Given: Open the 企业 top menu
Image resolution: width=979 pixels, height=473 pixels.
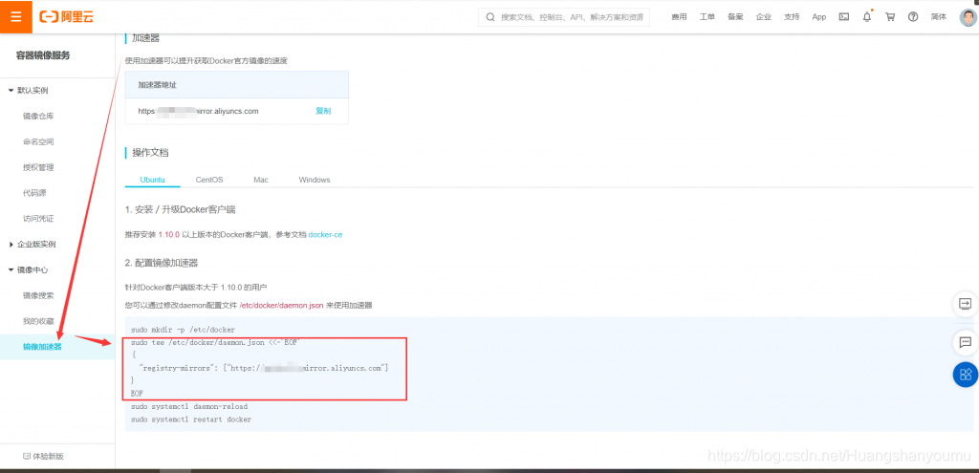Looking at the screenshot, I should [763, 17].
